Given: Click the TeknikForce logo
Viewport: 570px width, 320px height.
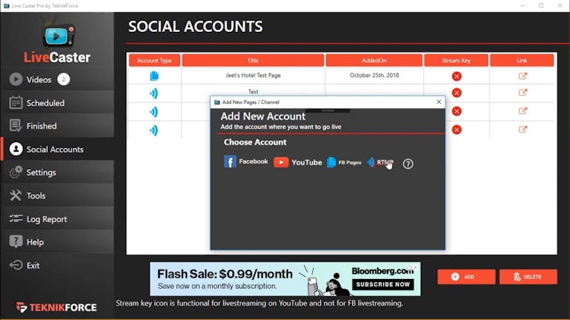Looking at the screenshot, I should (56, 307).
